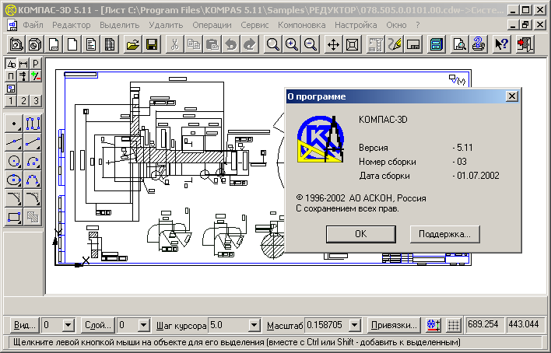Click the blue library manager cabinet icon
Screen dimensions: 551x353
436,44
